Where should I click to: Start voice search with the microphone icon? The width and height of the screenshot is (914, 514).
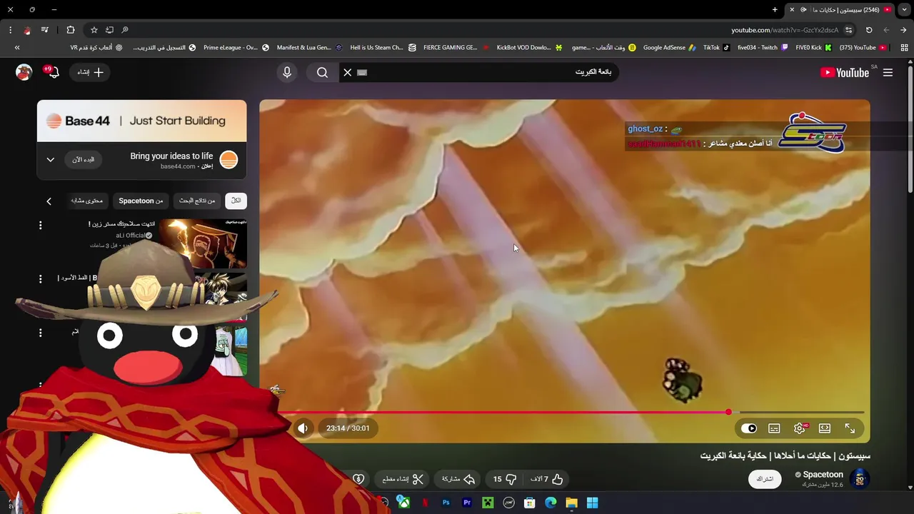pos(287,72)
